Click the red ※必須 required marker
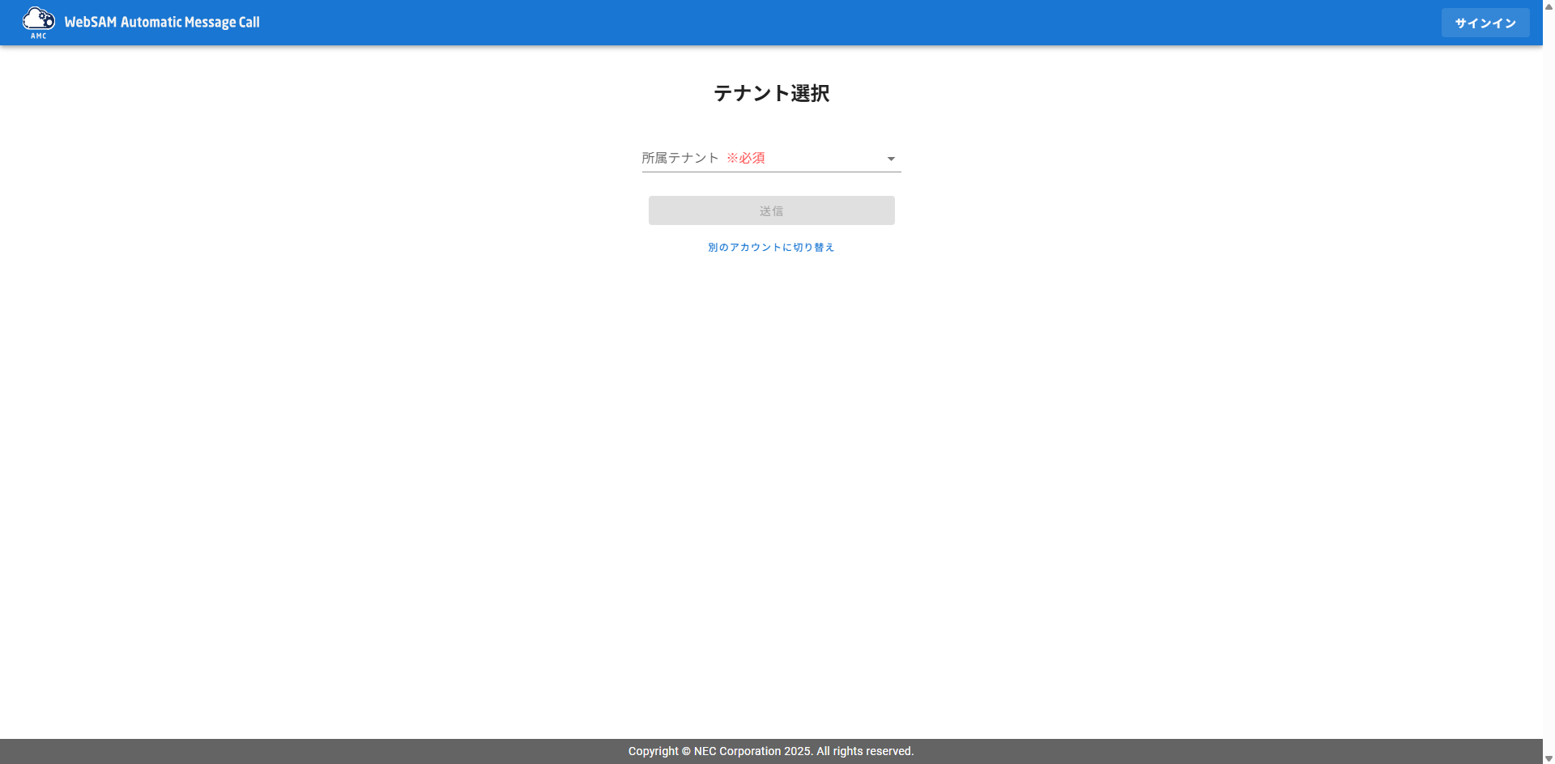Screen dimensions: 1555x764 746,158
